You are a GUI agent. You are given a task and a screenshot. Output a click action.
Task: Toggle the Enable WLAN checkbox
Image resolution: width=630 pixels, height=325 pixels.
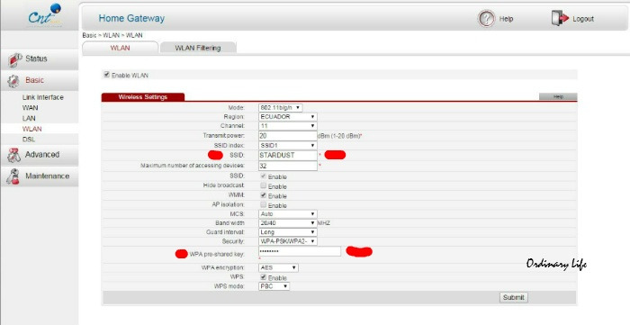tap(106, 75)
